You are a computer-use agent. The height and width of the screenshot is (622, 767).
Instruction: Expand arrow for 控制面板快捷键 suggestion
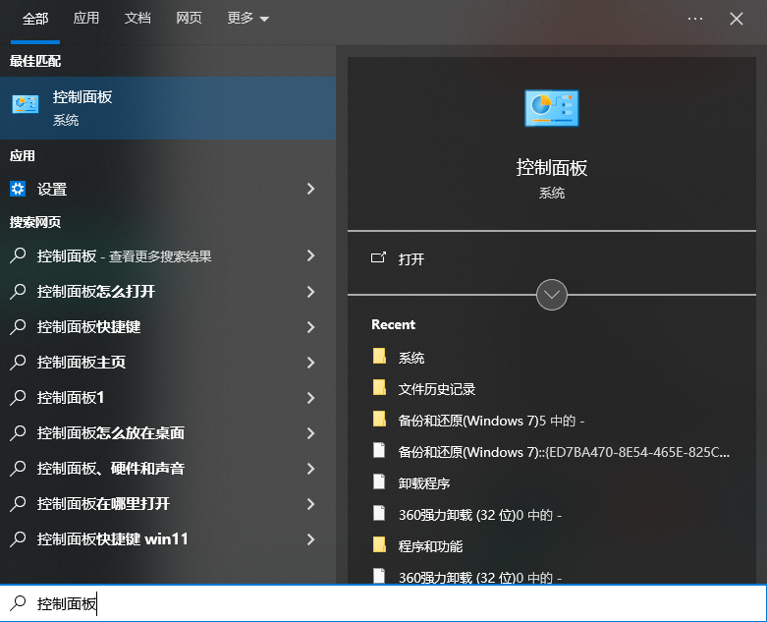310,327
